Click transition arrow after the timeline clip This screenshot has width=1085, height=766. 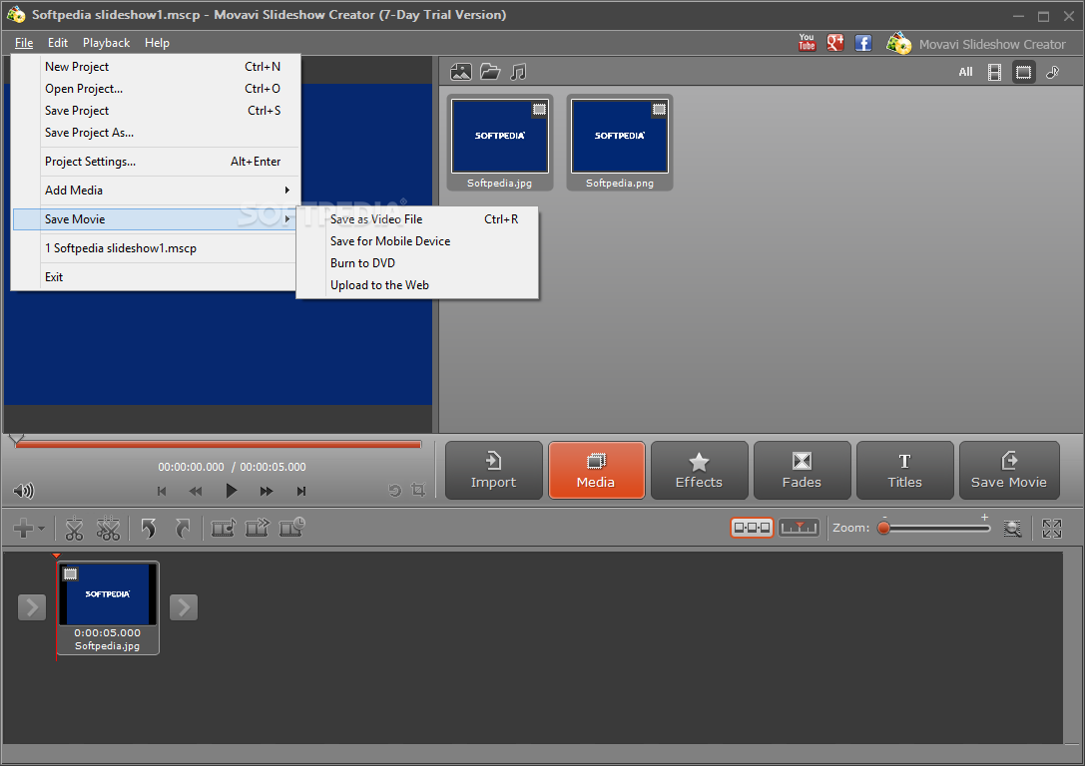(x=184, y=607)
